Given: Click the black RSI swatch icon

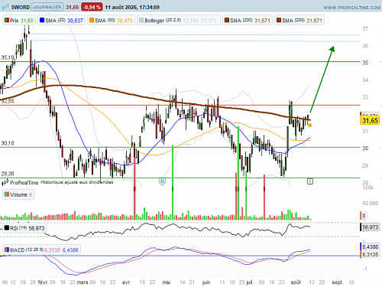Looking at the screenshot, I should click(7, 227).
